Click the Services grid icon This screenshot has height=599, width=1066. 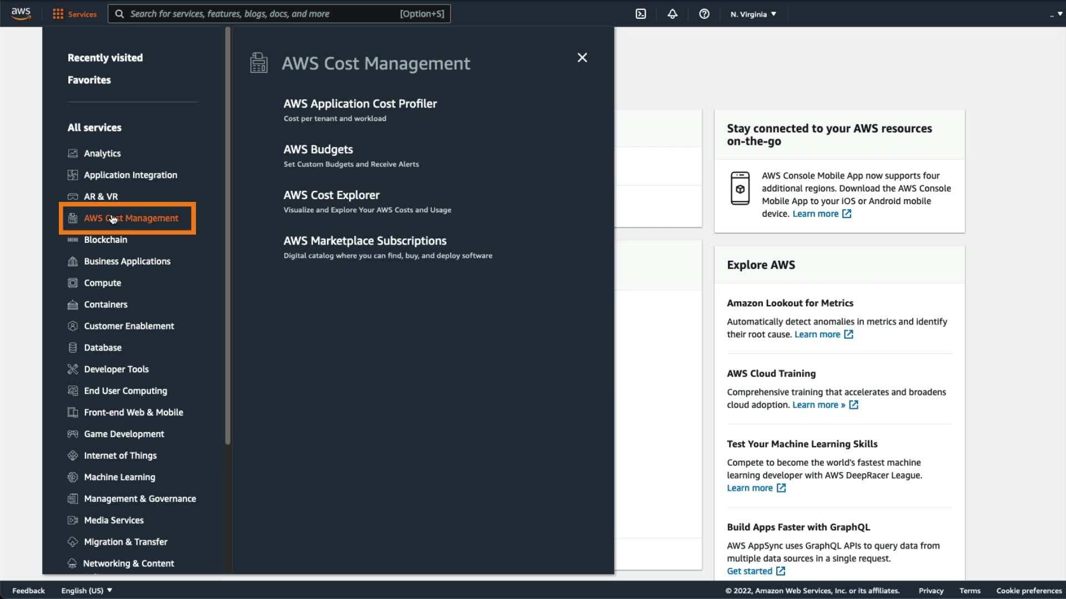58,14
